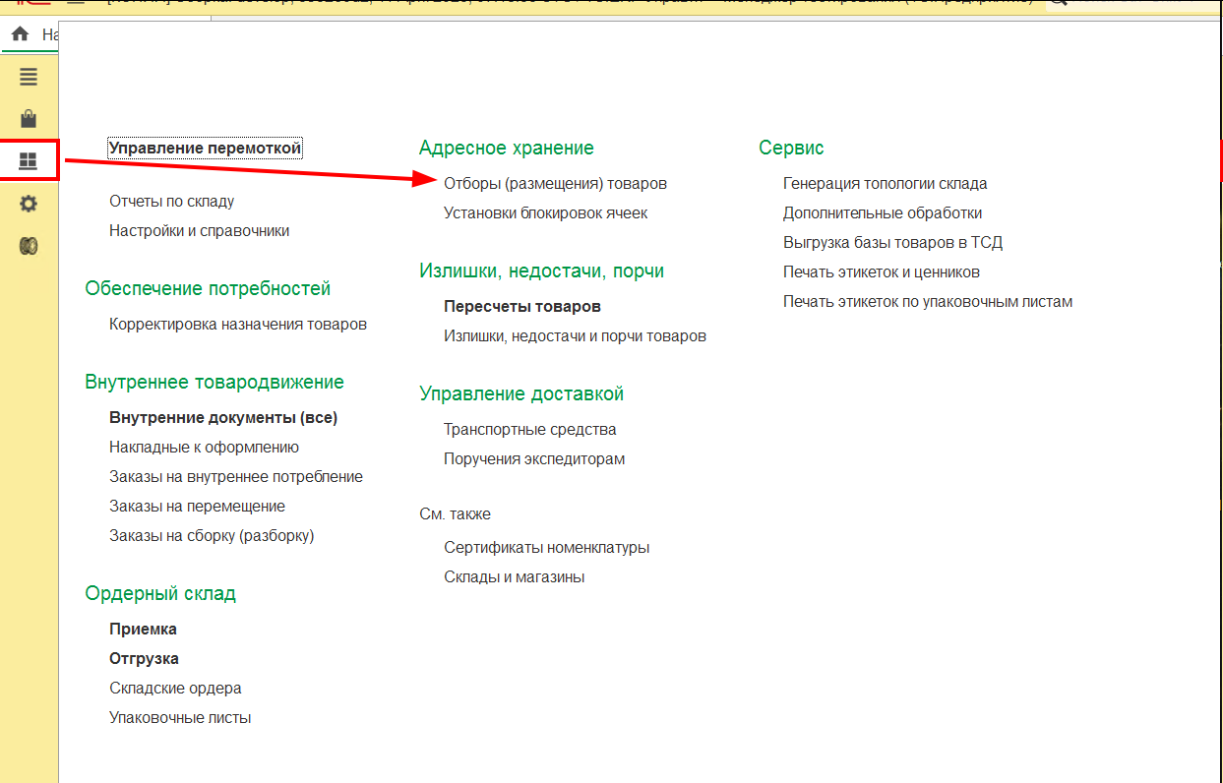Click the Излишки, недостачи, порчи heading

pos(542,271)
